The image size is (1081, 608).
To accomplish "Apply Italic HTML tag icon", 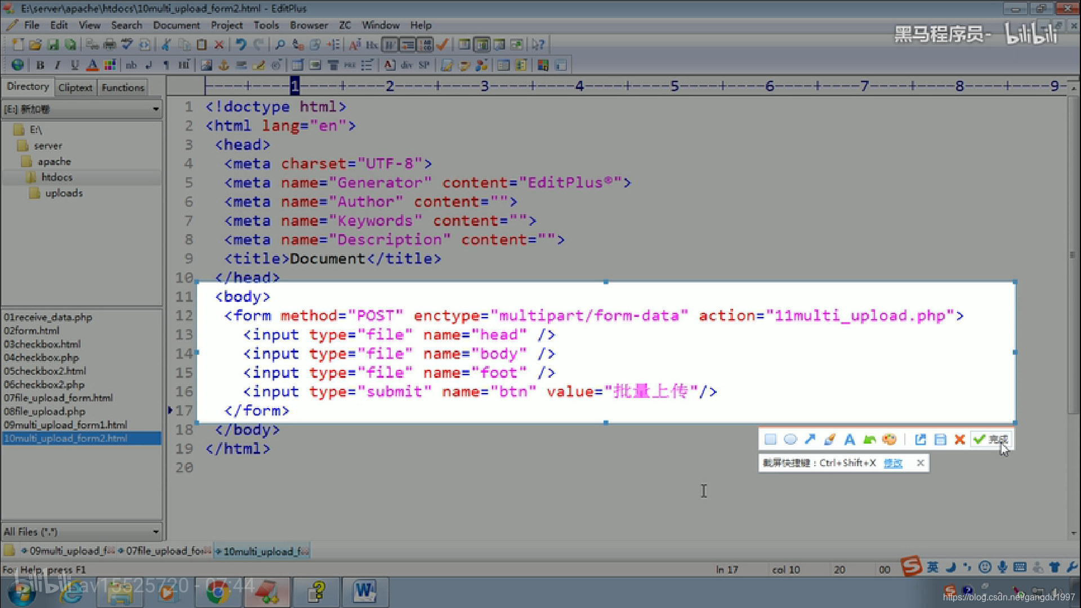I will [x=57, y=65].
